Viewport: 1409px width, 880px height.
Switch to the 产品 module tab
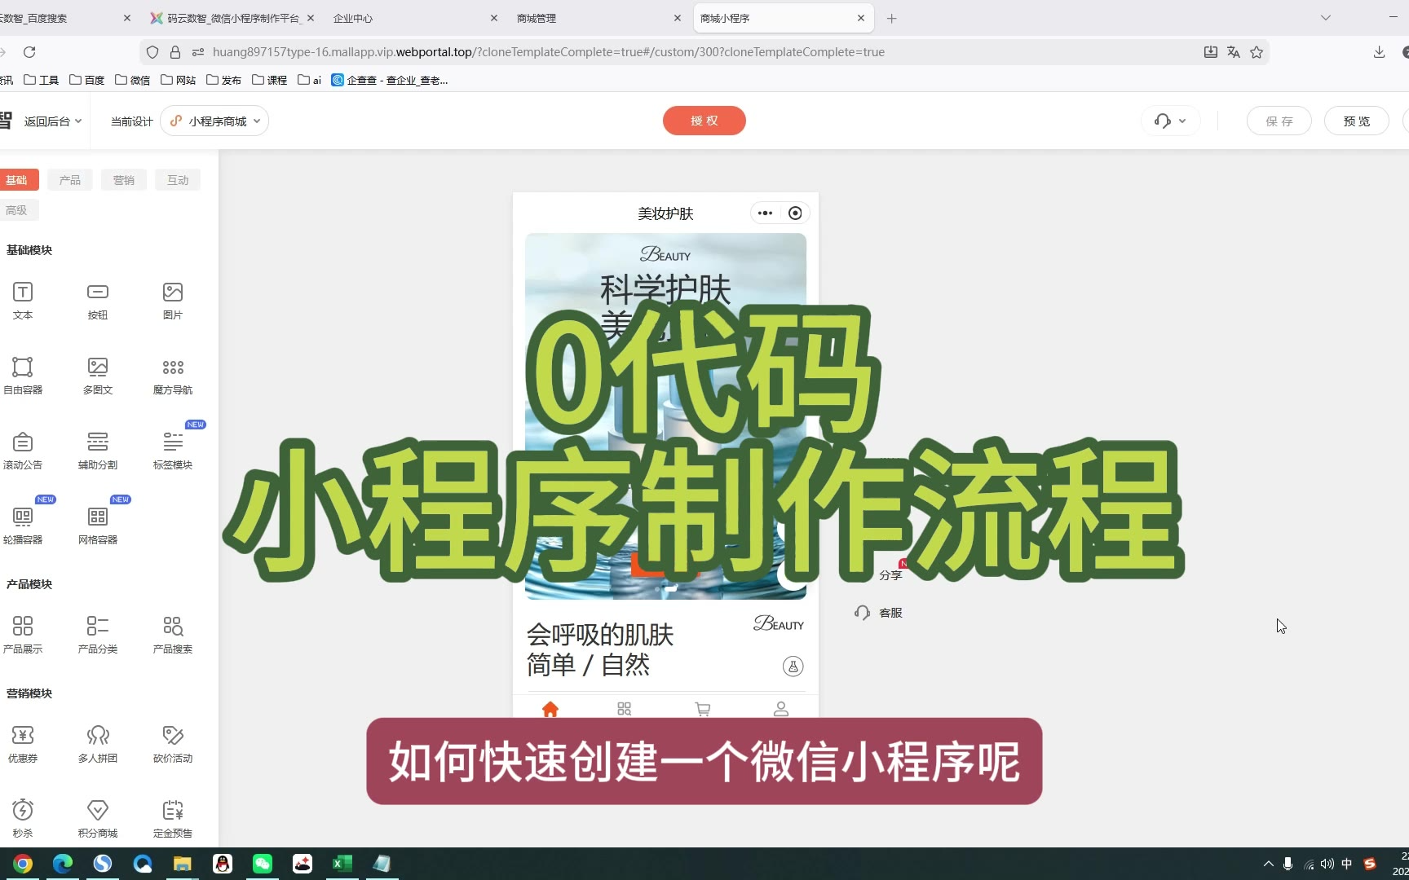70,180
